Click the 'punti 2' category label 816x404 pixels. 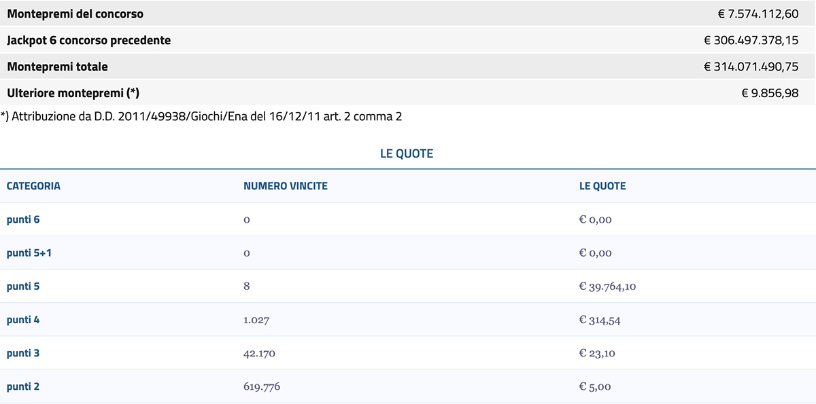23,386
